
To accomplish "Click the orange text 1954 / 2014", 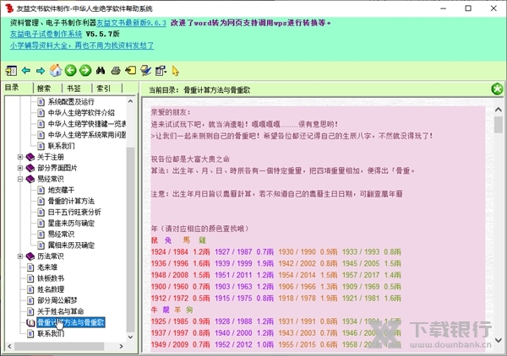I will click(297, 275).
